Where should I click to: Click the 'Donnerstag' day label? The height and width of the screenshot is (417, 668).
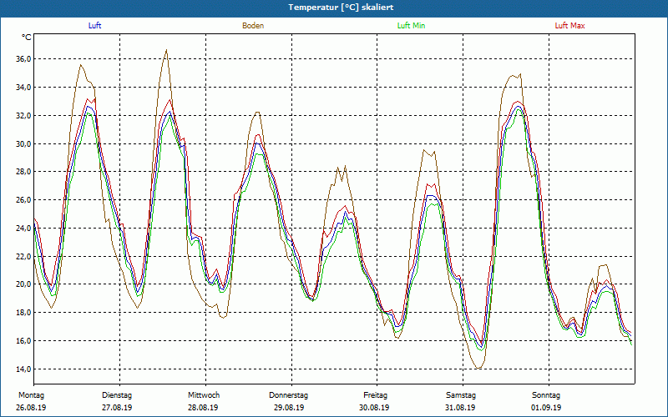288,395
